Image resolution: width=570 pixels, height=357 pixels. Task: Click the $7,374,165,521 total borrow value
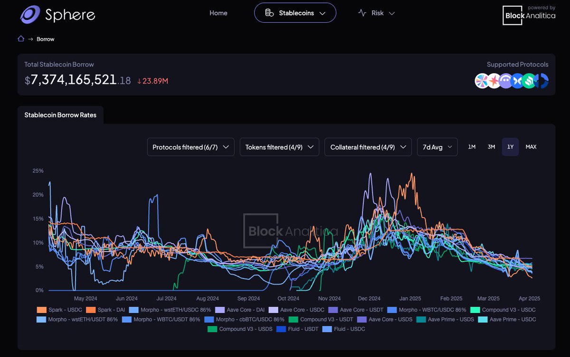coord(78,80)
